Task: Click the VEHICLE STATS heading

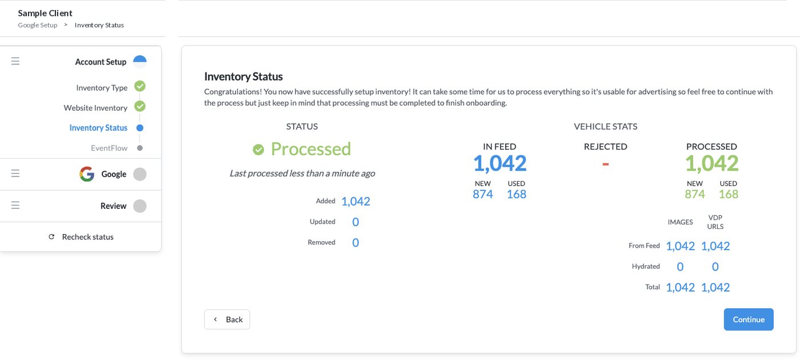Action: pyautogui.click(x=606, y=126)
